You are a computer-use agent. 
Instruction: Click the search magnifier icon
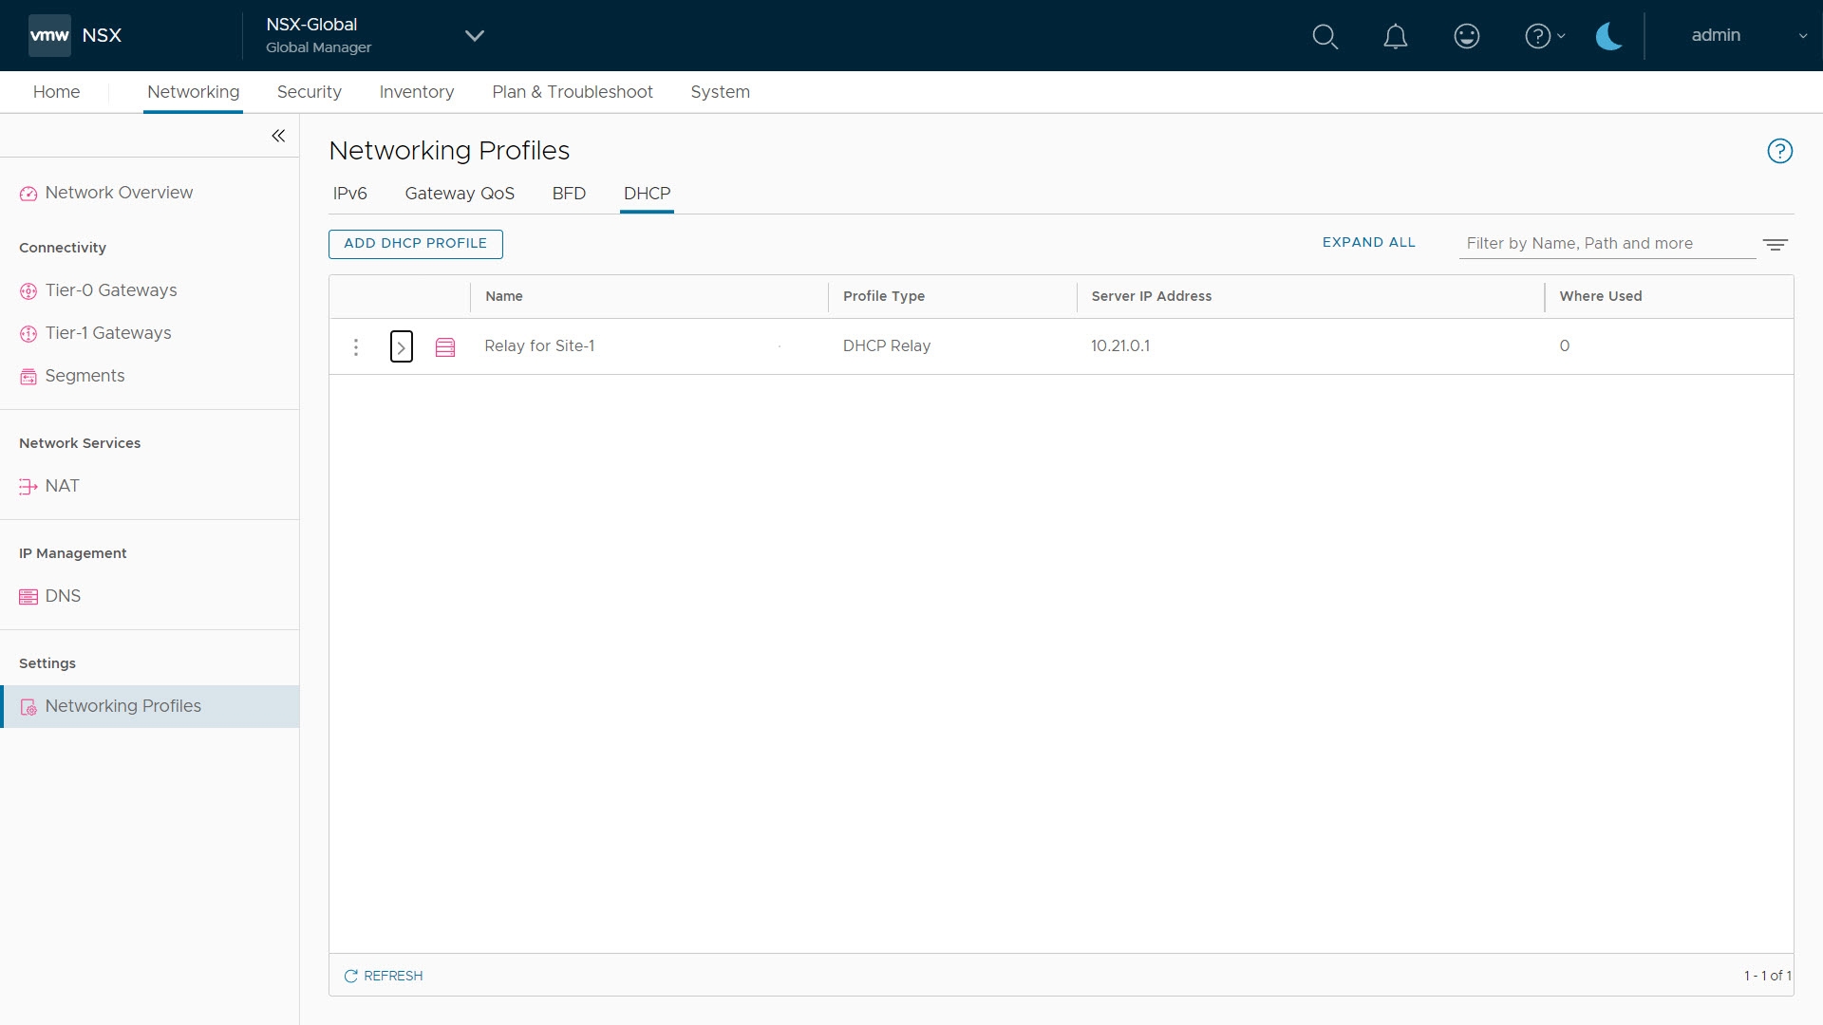click(1325, 36)
